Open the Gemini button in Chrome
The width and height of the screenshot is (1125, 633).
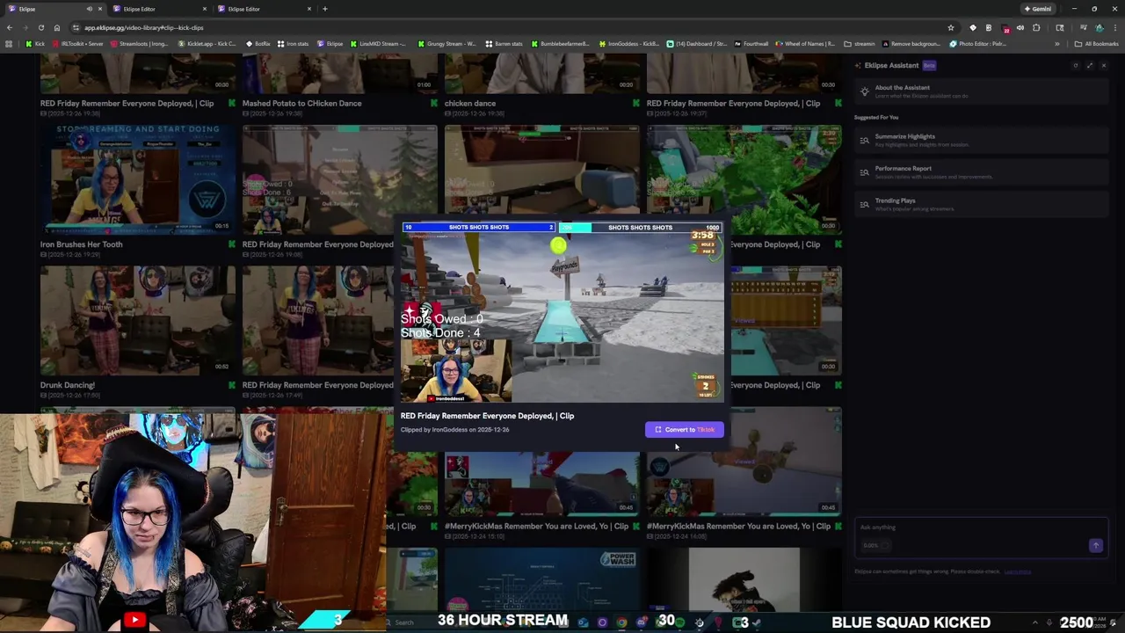(x=1038, y=9)
